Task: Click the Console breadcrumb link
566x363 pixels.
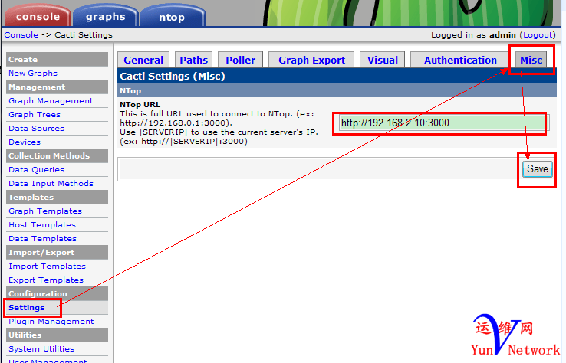Action: coord(21,35)
